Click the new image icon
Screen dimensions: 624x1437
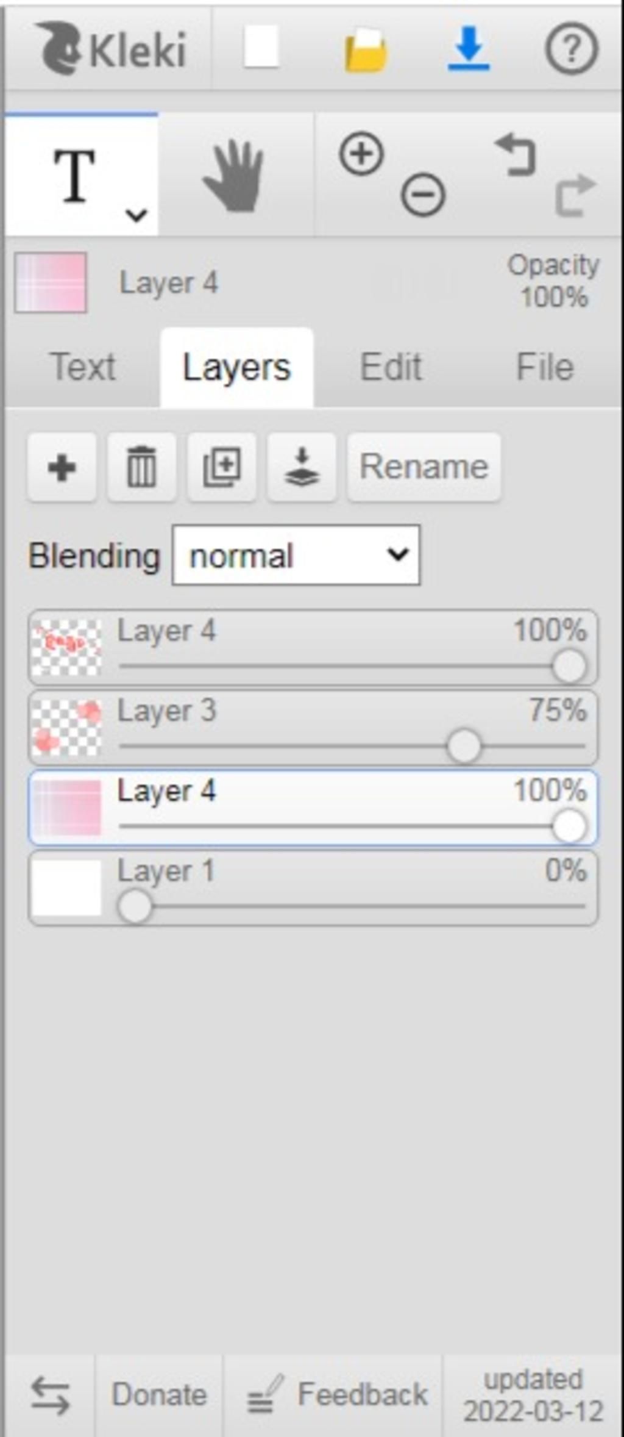point(261,47)
